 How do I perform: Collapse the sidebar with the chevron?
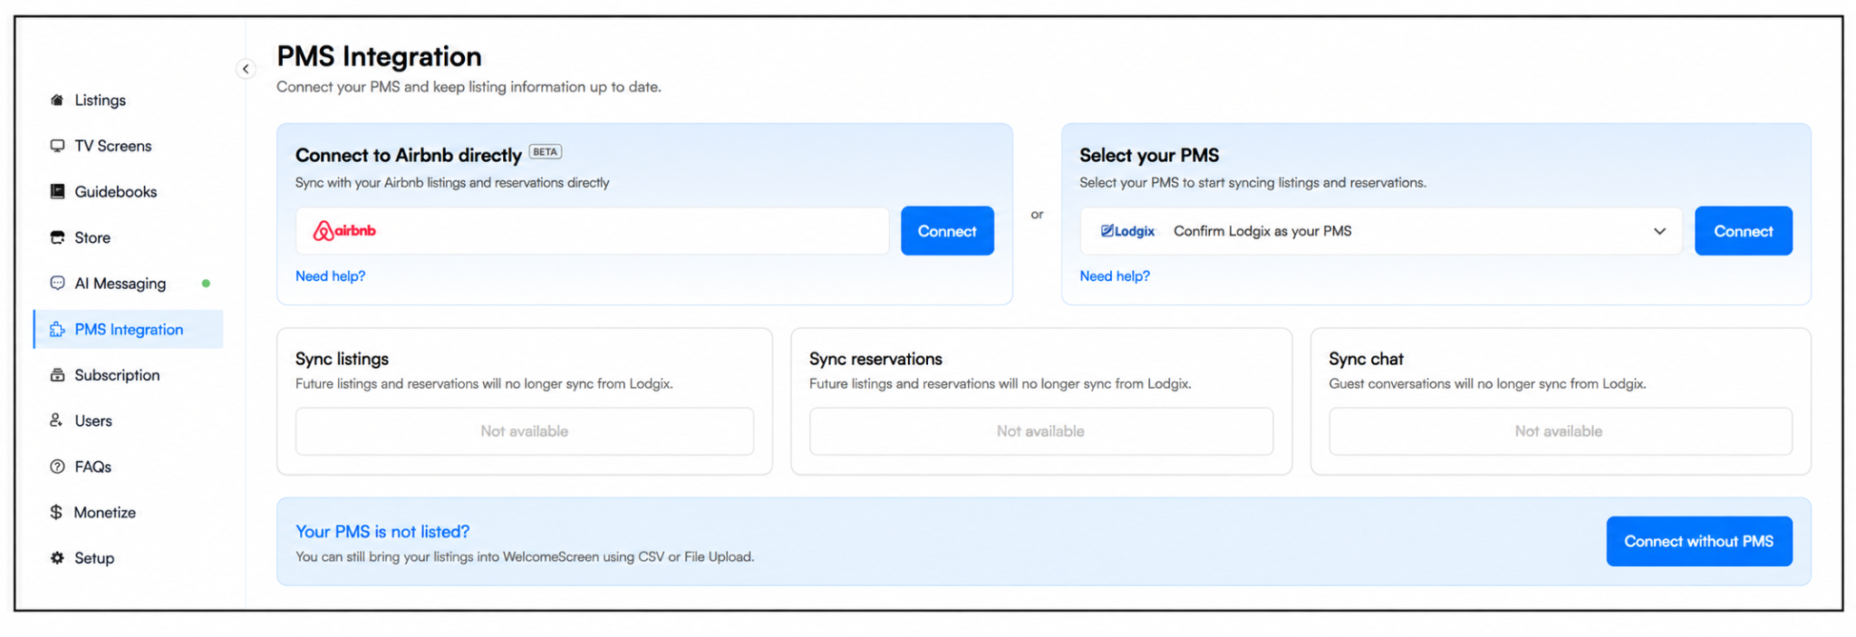click(246, 69)
